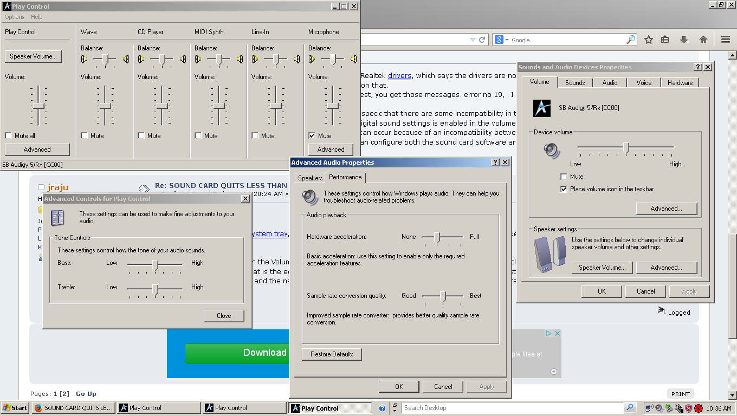Viewport: 737px width, 416px height.
Task: Click the Hardware acceleration slider
Action: pyautogui.click(x=437, y=237)
